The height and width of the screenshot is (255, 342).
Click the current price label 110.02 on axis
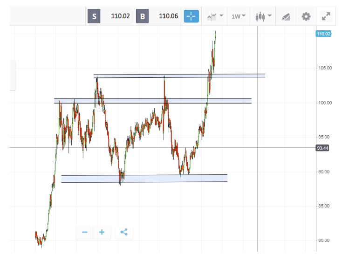(323, 34)
